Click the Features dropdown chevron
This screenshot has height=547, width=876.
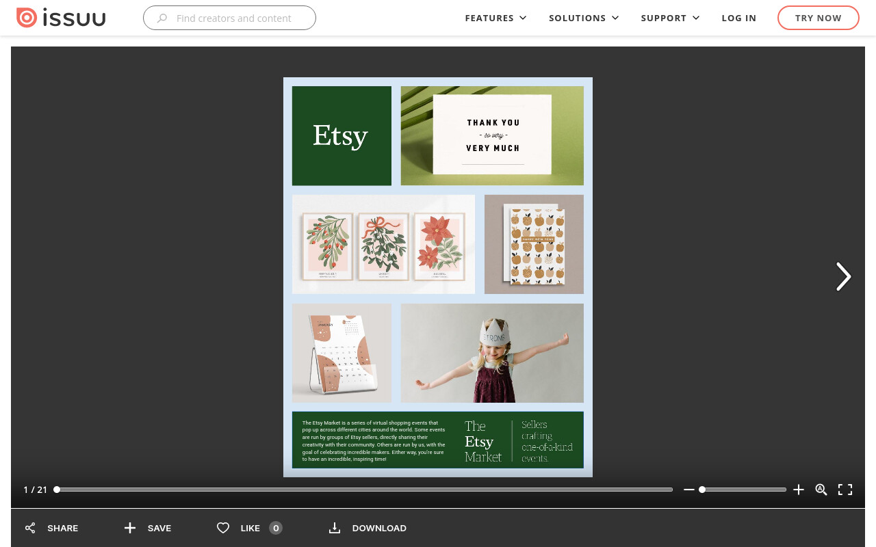click(523, 18)
